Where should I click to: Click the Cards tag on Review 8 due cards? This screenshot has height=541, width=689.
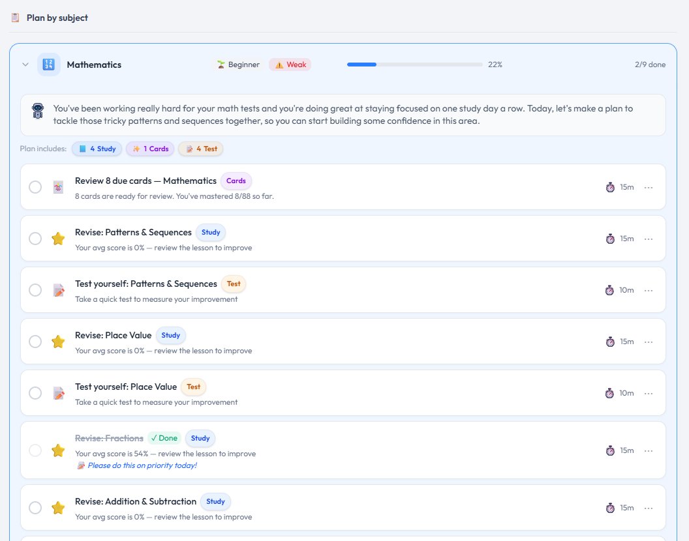click(x=236, y=181)
